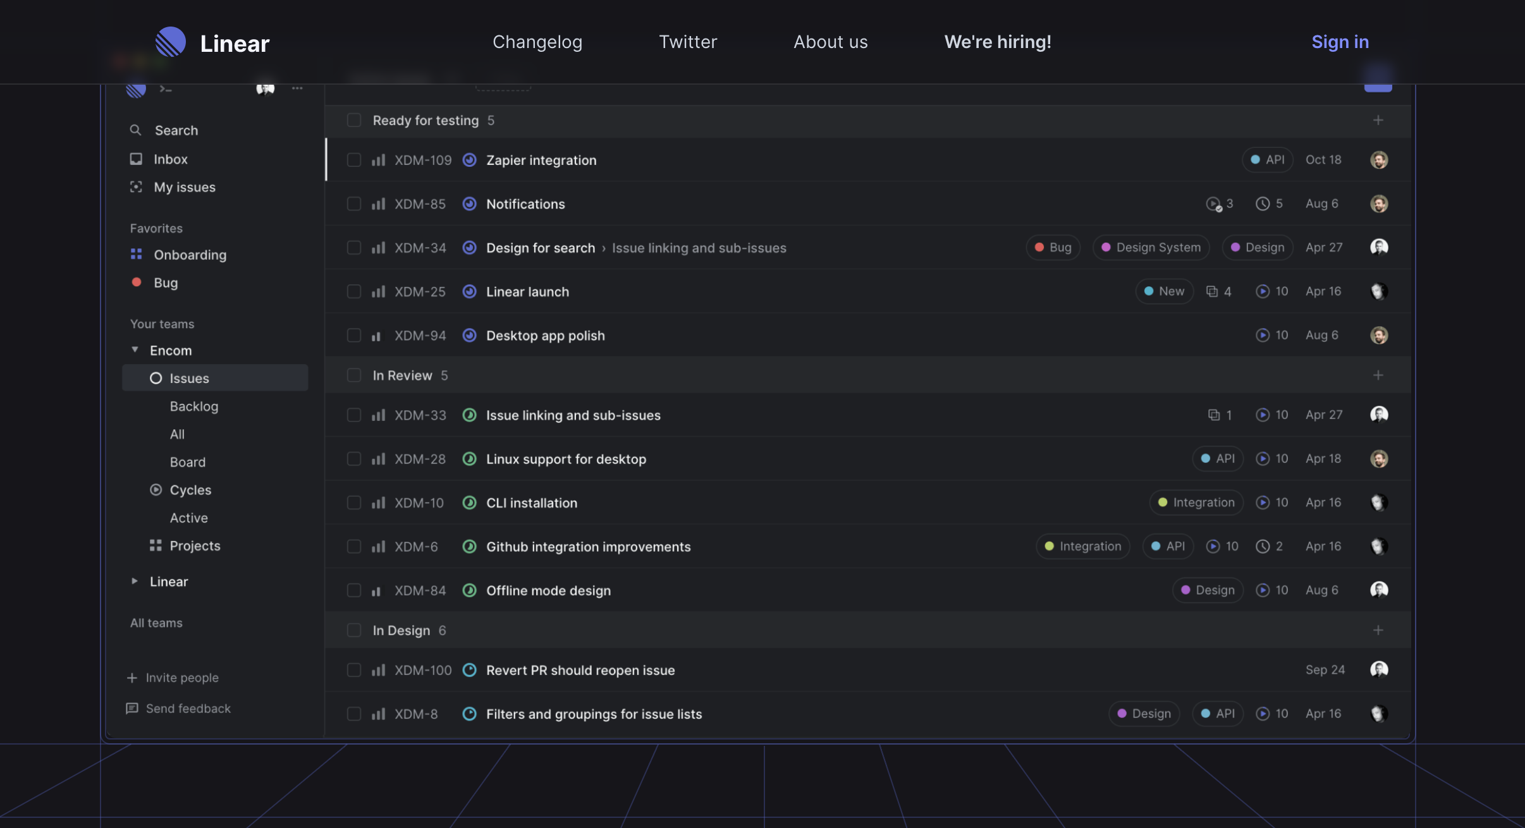Click the clock estimate icon on Notifications row
The height and width of the screenshot is (828, 1525).
click(x=1263, y=204)
